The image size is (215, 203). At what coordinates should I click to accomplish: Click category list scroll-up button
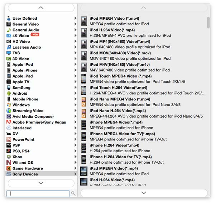click(41, 8)
